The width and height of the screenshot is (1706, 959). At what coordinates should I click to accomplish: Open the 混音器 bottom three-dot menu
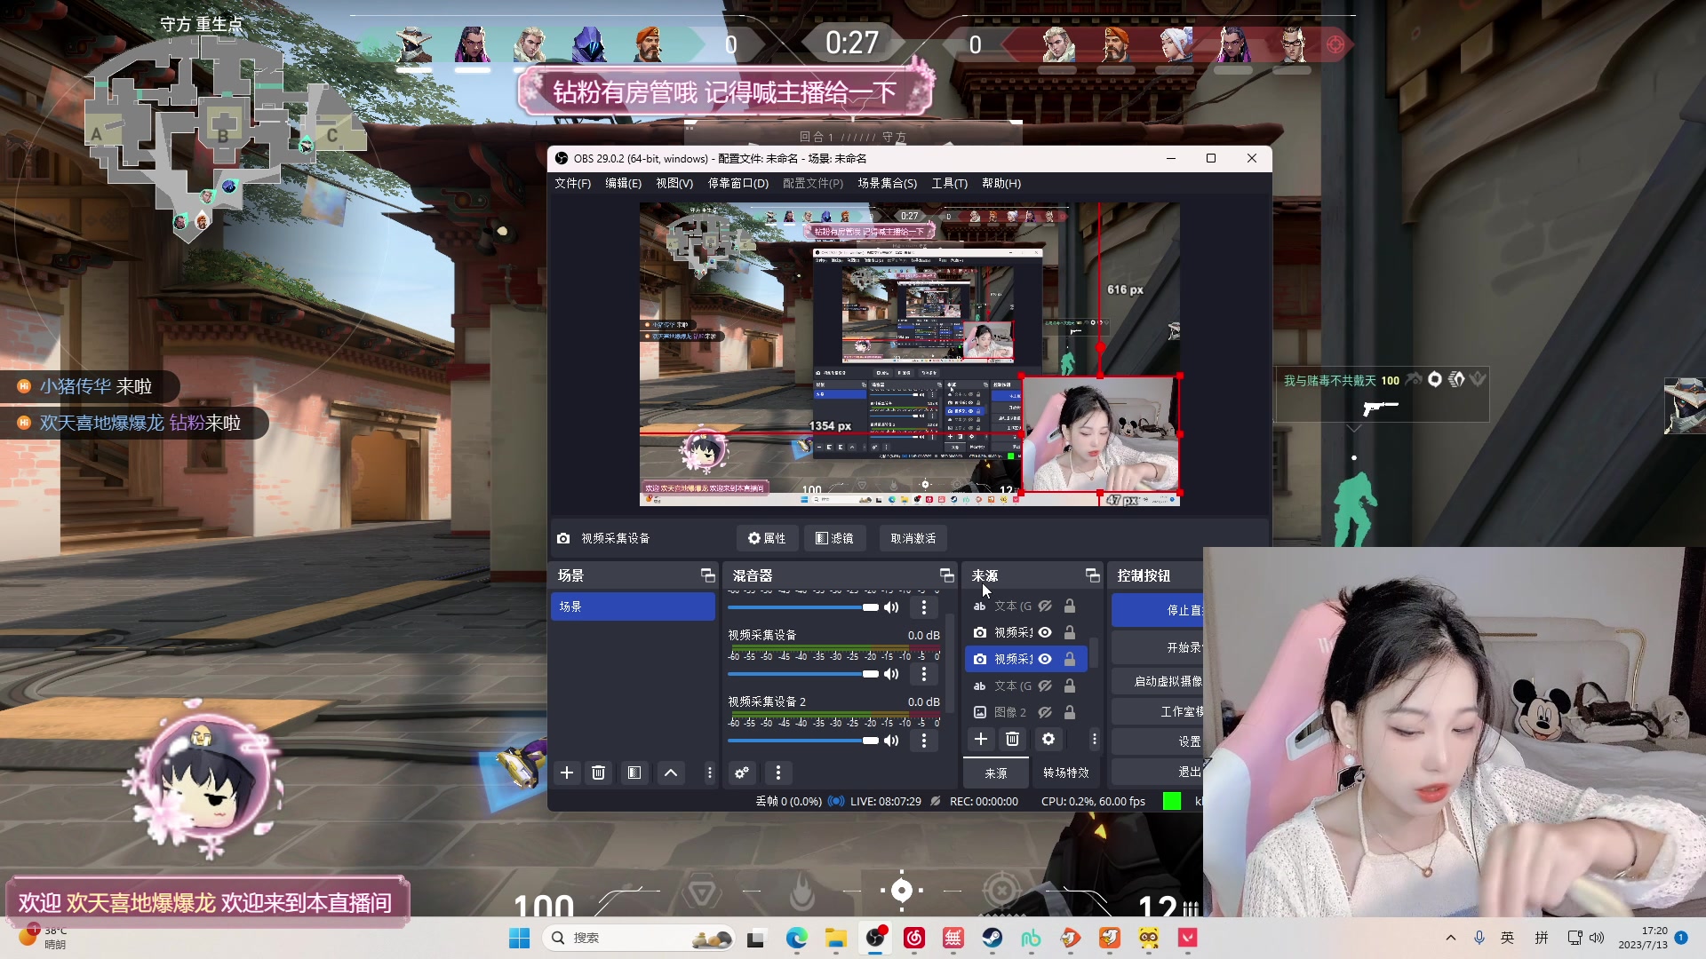pyautogui.click(x=778, y=773)
